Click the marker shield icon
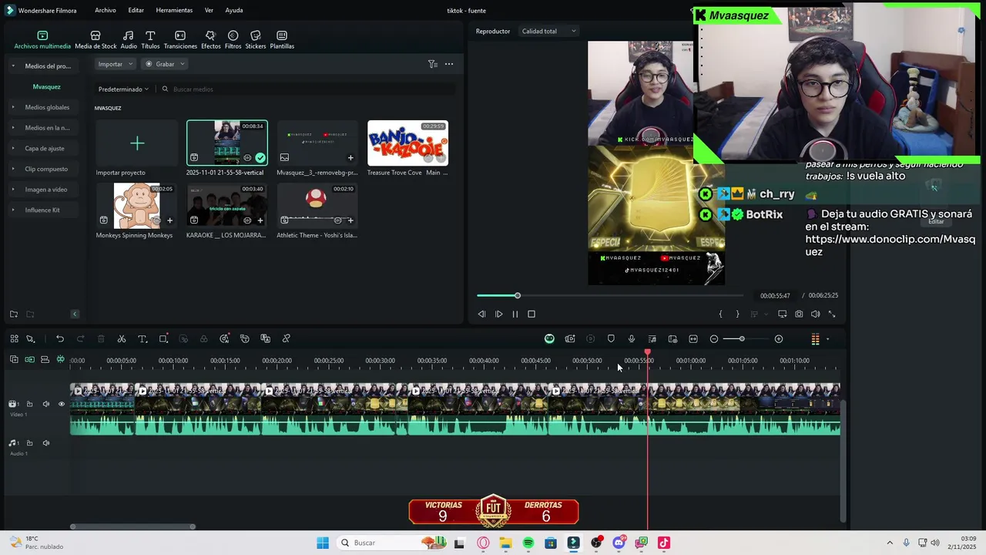 click(611, 339)
